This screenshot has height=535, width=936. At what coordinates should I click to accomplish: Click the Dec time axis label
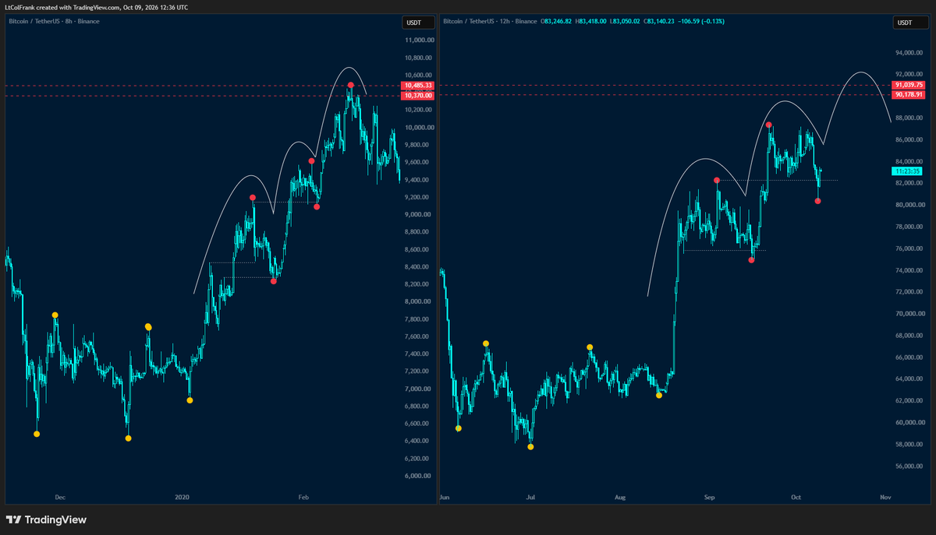click(x=59, y=497)
